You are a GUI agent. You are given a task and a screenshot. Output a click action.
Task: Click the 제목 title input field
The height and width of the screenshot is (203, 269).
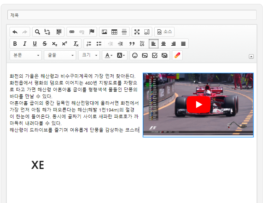[x=132, y=15]
